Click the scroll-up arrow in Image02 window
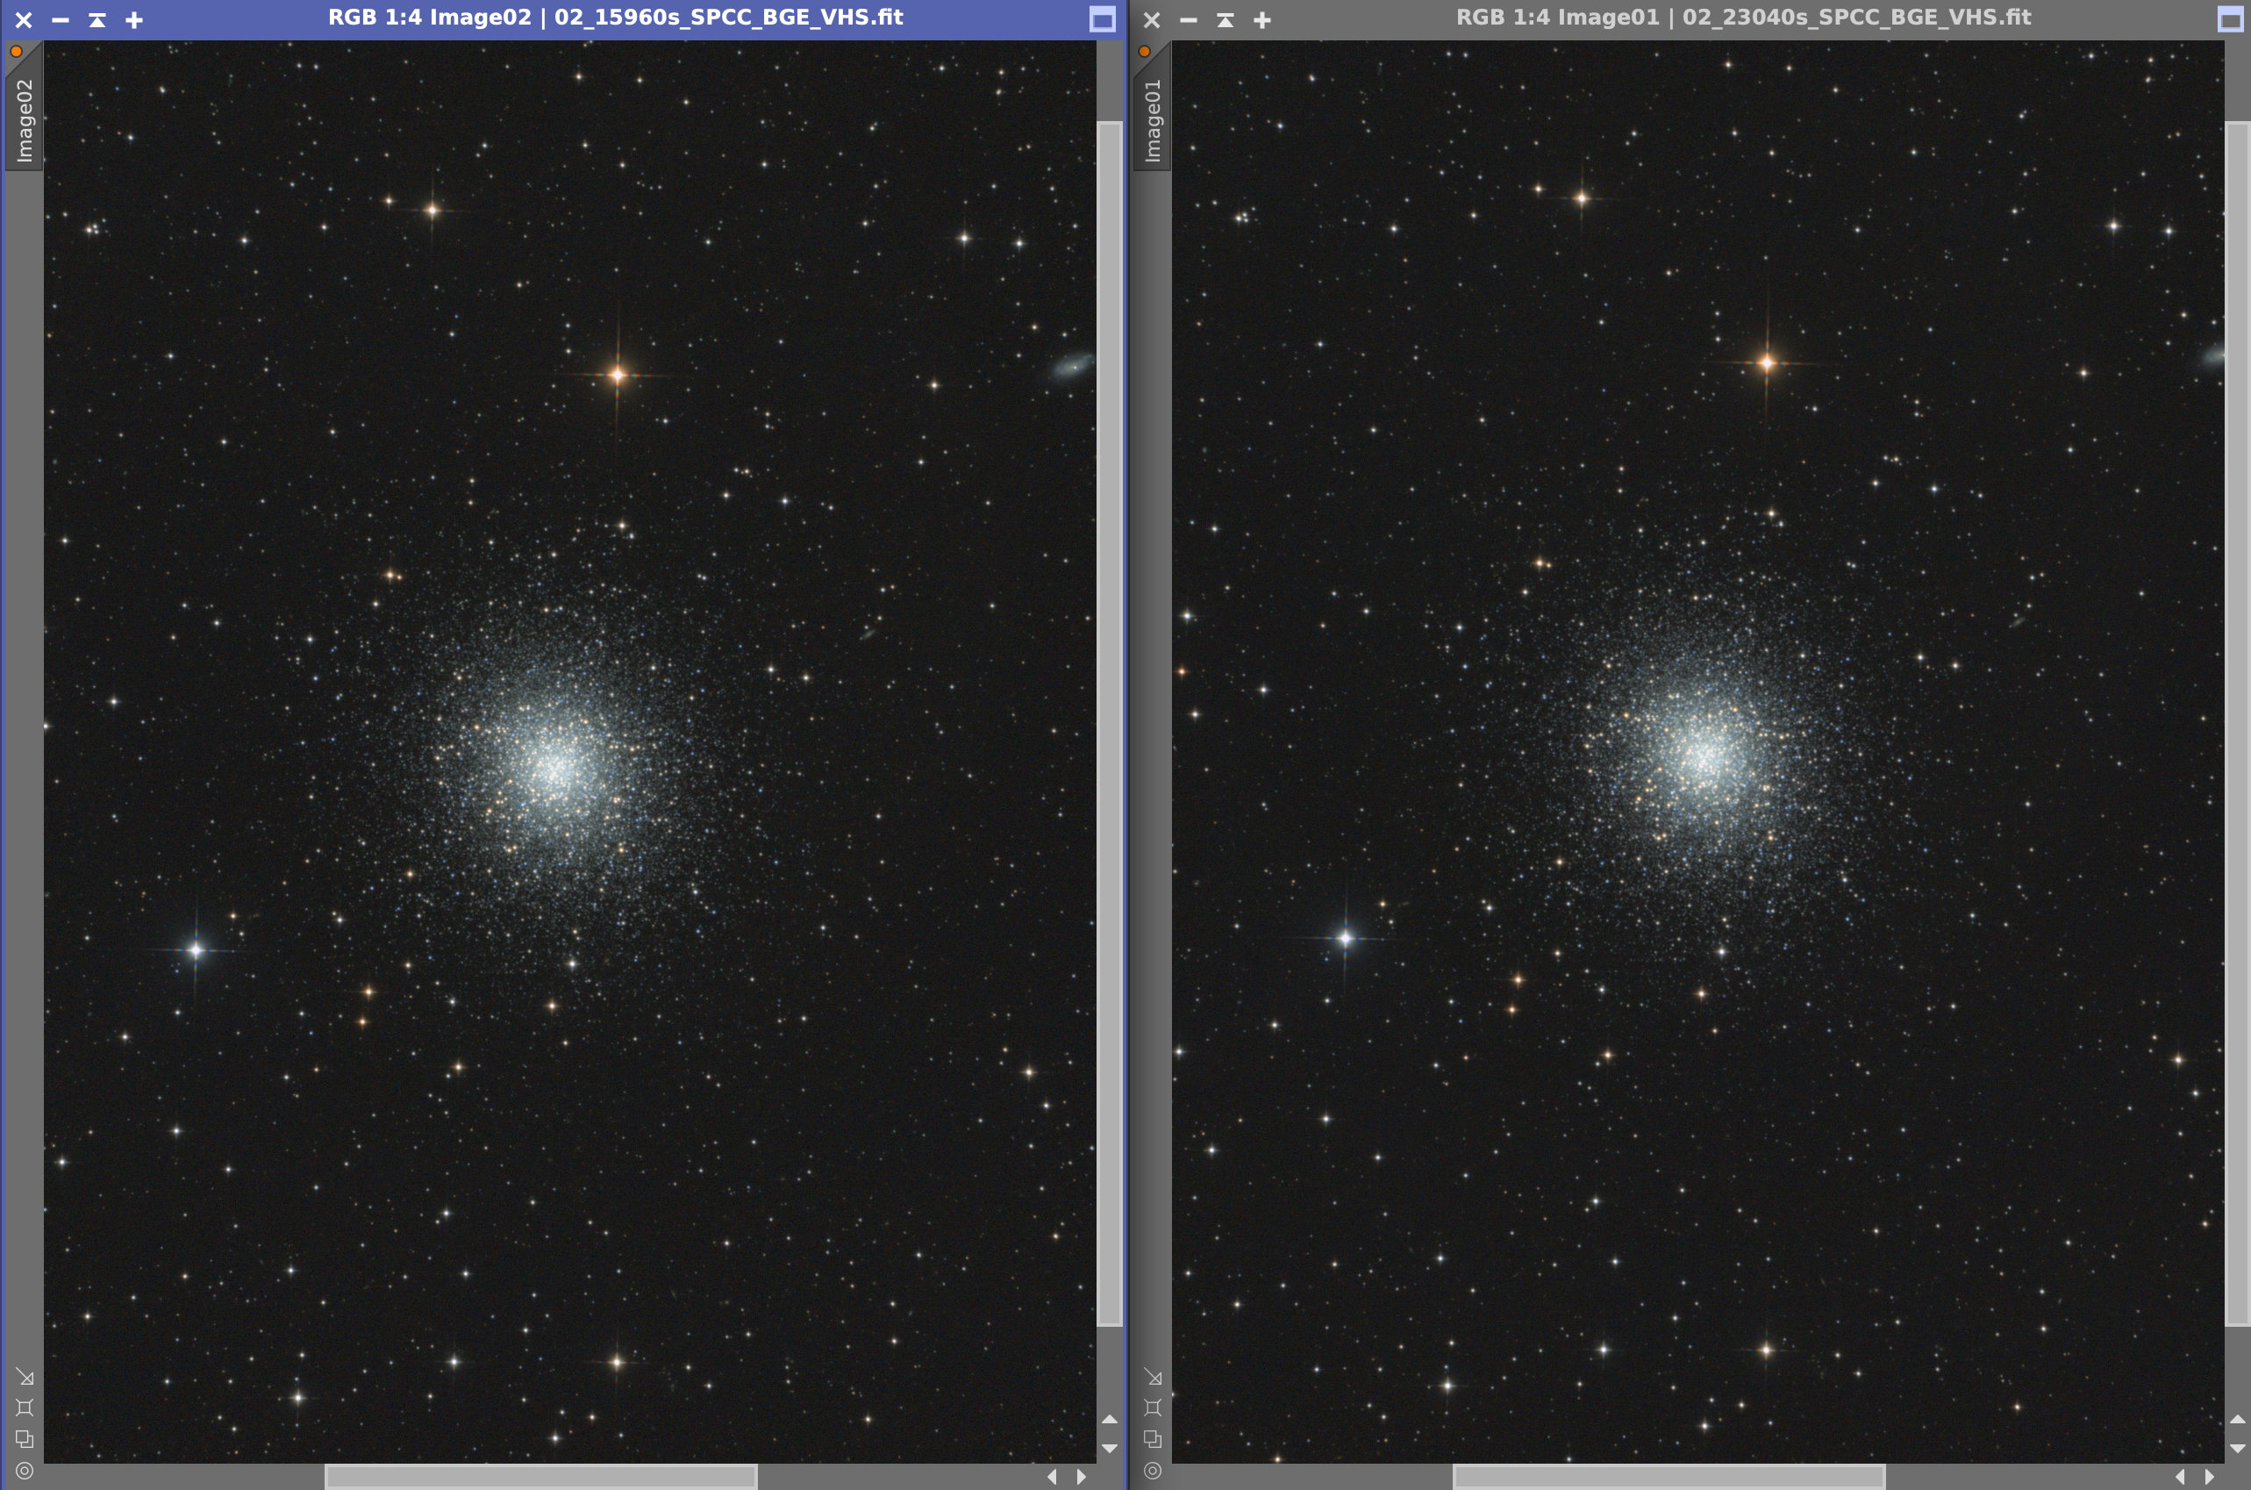This screenshot has height=1490, width=2251. (x=1110, y=1419)
